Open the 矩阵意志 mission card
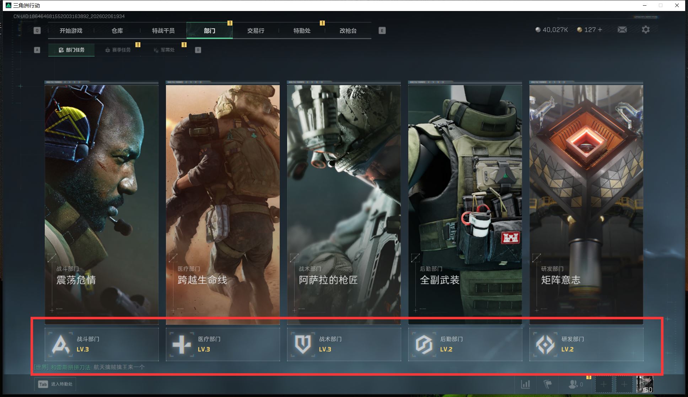The width and height of the screenshot is (688, 397). 586,202
